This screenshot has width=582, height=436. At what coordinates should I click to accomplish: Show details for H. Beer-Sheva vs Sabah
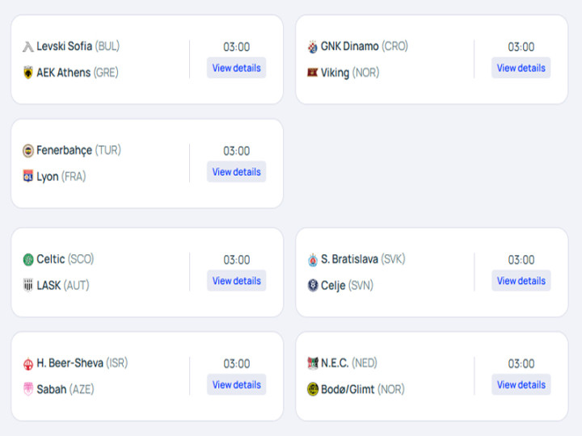[236, 384]
